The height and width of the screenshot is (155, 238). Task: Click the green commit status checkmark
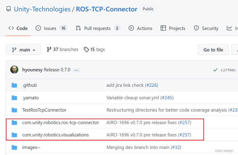pos(215,70)
